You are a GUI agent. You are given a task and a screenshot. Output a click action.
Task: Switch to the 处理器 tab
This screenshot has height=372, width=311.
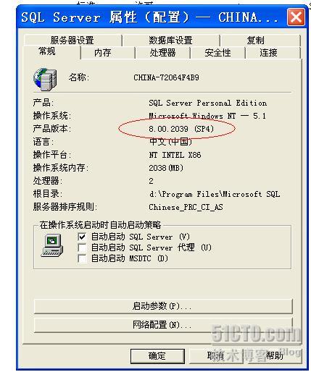(162, 53)
